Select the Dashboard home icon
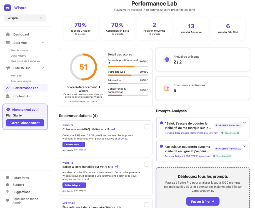Viewport: 255px width, 208px height. [8, 34]
